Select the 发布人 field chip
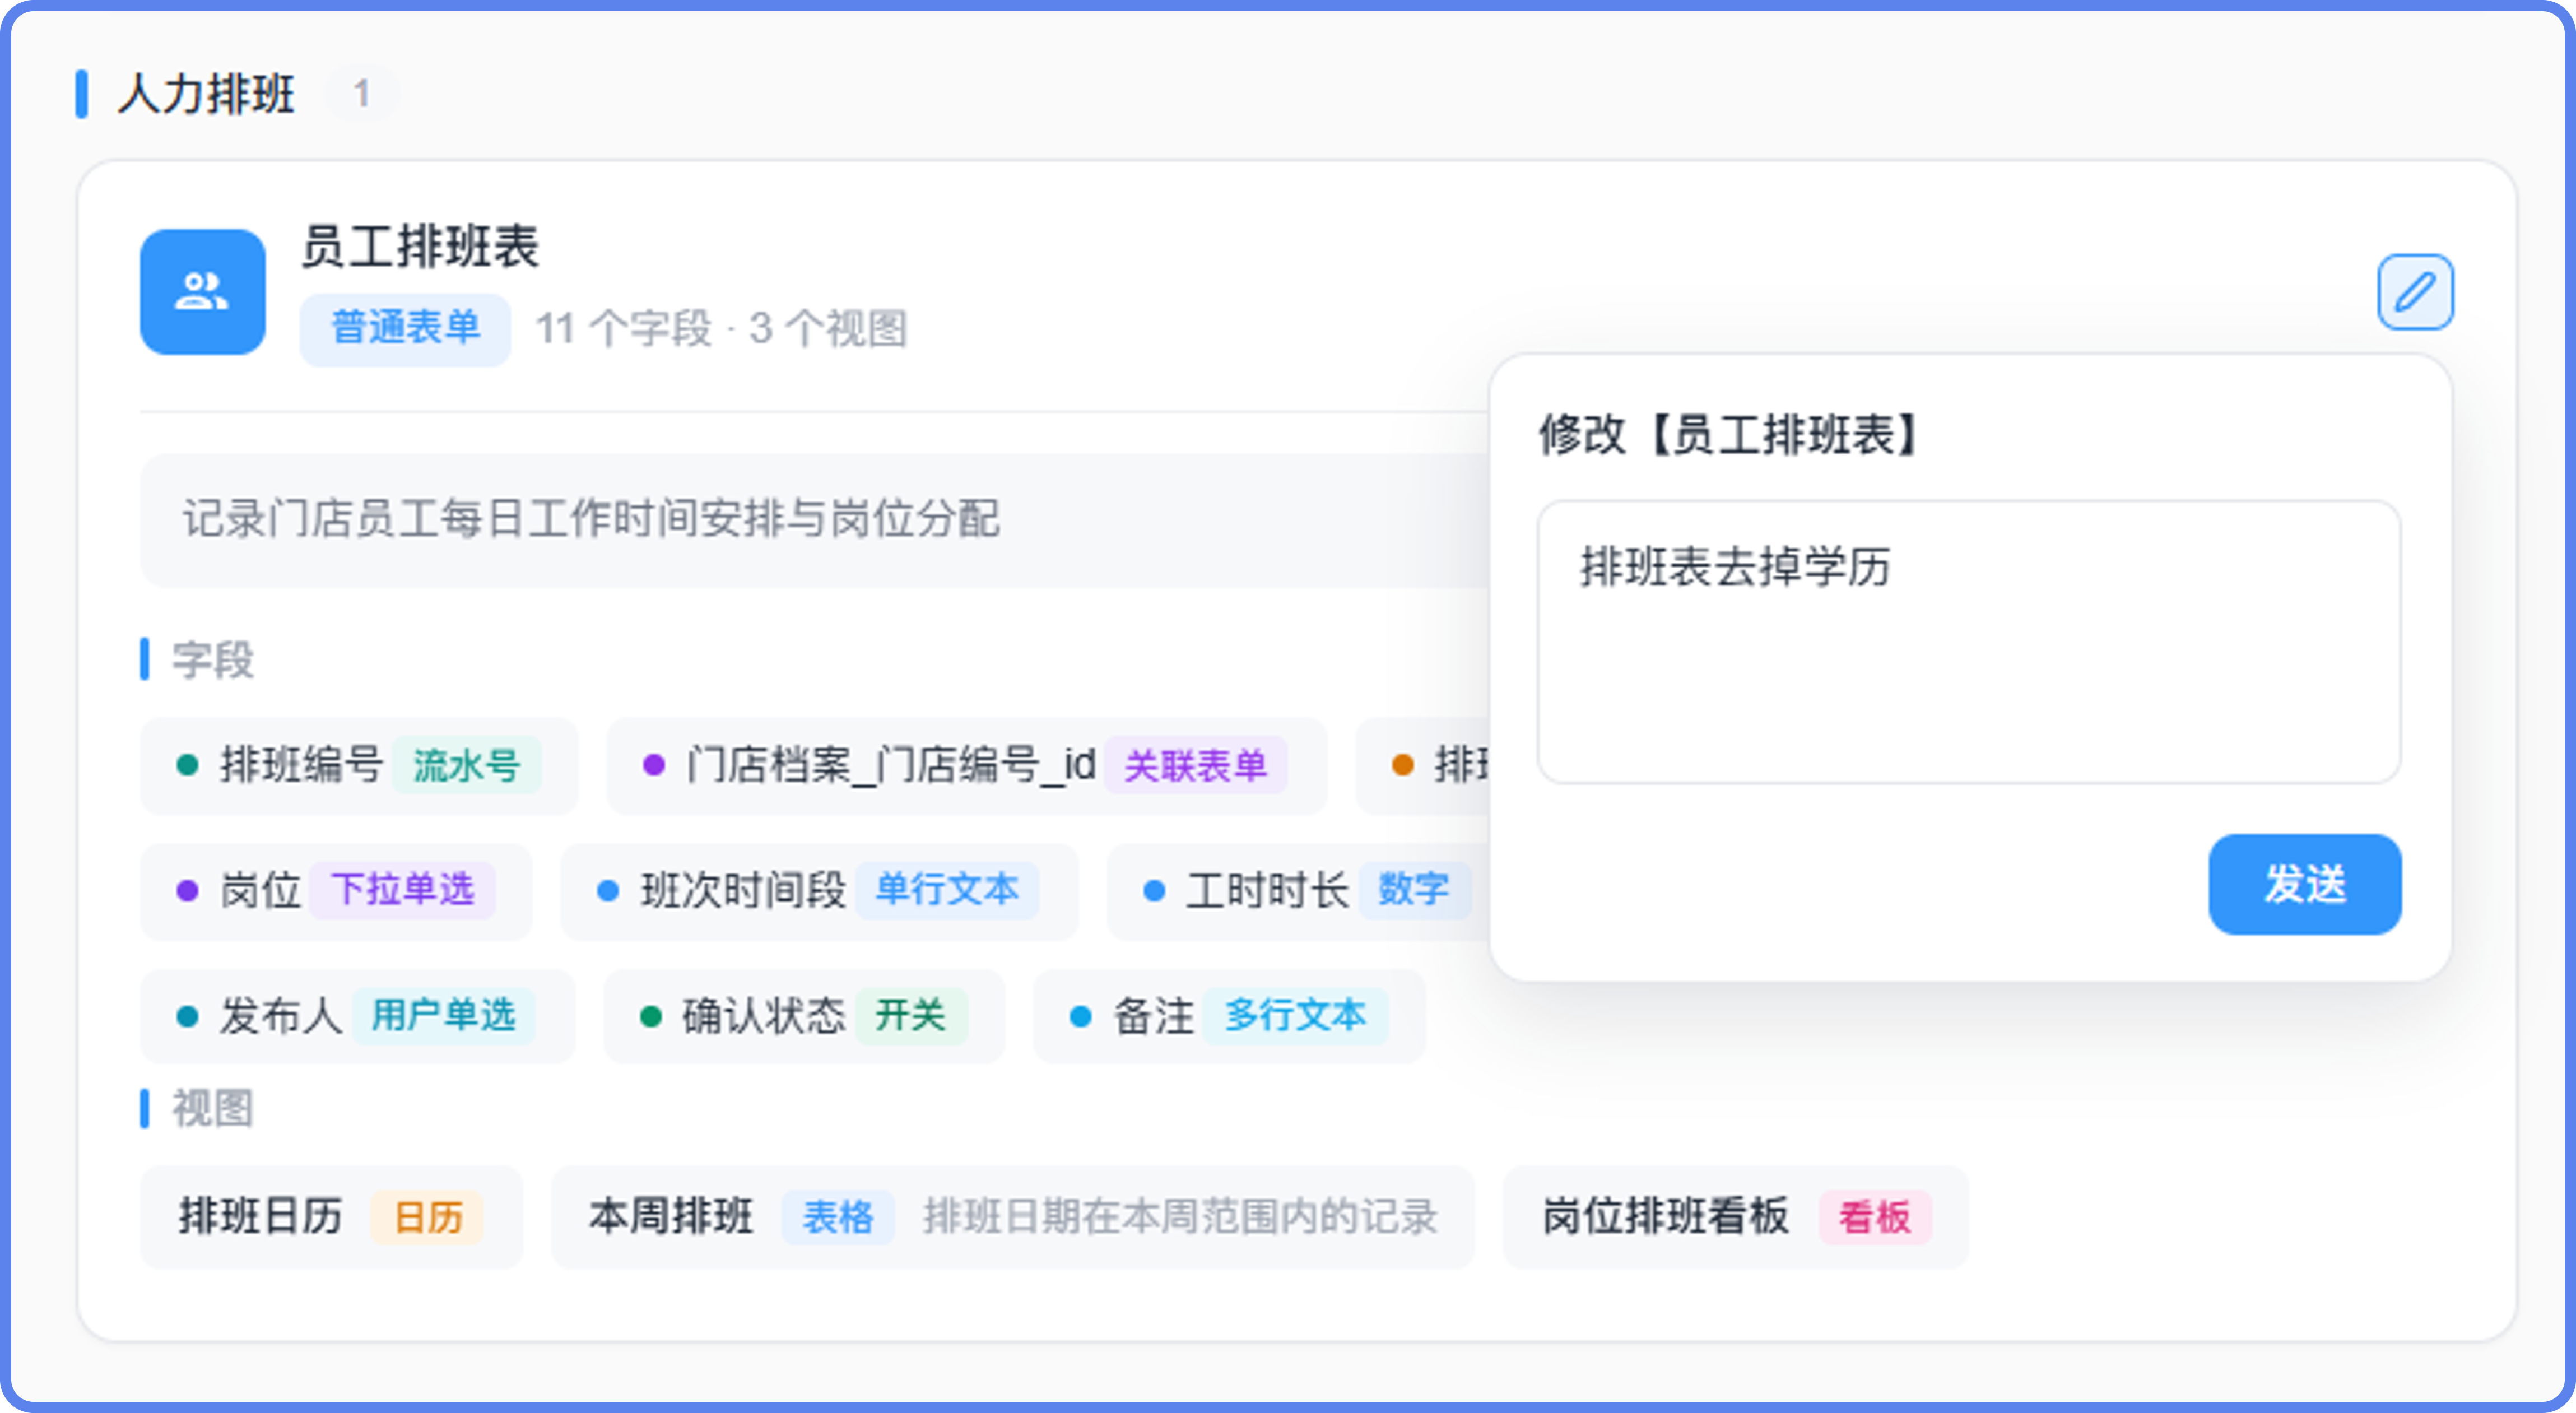 coord(358,1016)
